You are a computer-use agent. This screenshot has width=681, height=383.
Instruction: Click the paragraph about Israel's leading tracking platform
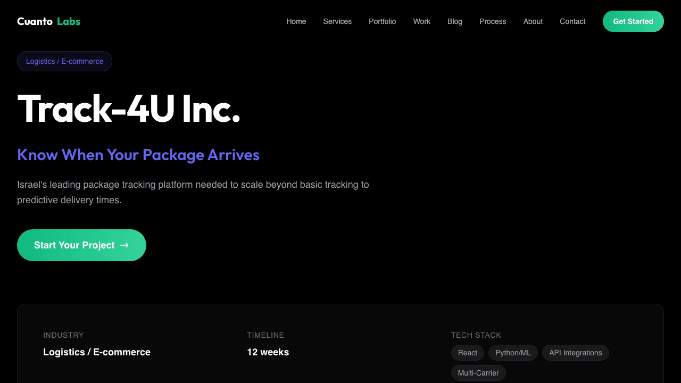(x=193, y=192)
